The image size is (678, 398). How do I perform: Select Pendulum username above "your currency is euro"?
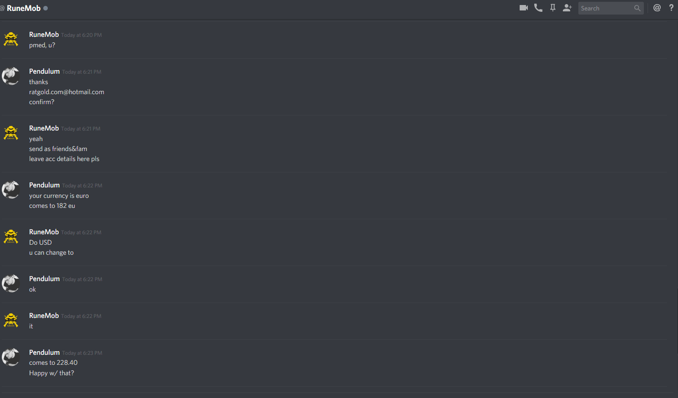tap(45, 185)
